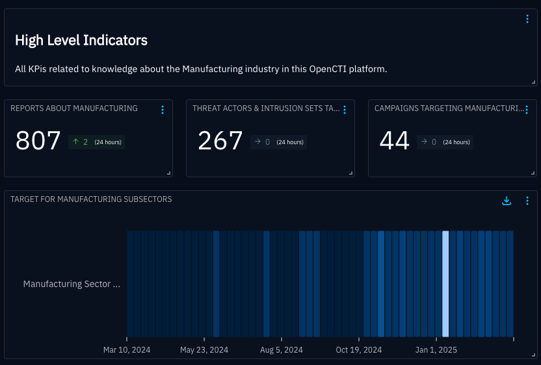Click the 24 hours label under Campaigns
Screen dimensions: 541x365
click(456, 142)
